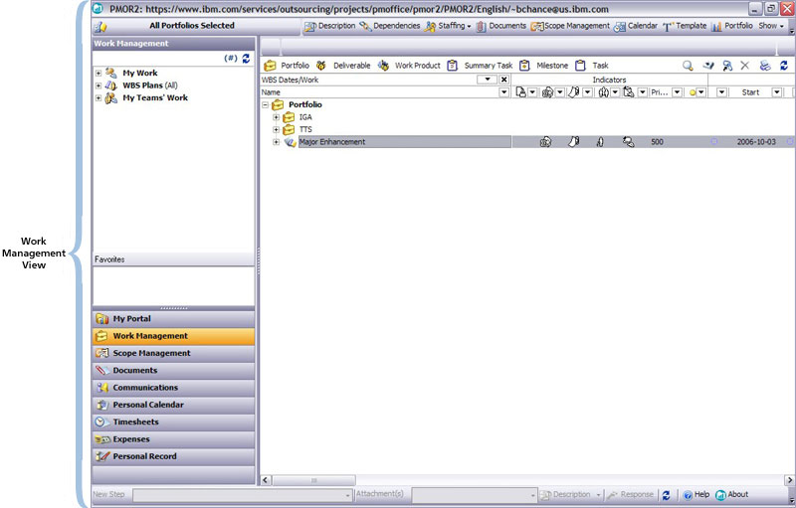Image resolution: width=796 pixels, height=508 pixels.
Task: Refresh the Work Management navigation panel
Action: pos(246,59)
